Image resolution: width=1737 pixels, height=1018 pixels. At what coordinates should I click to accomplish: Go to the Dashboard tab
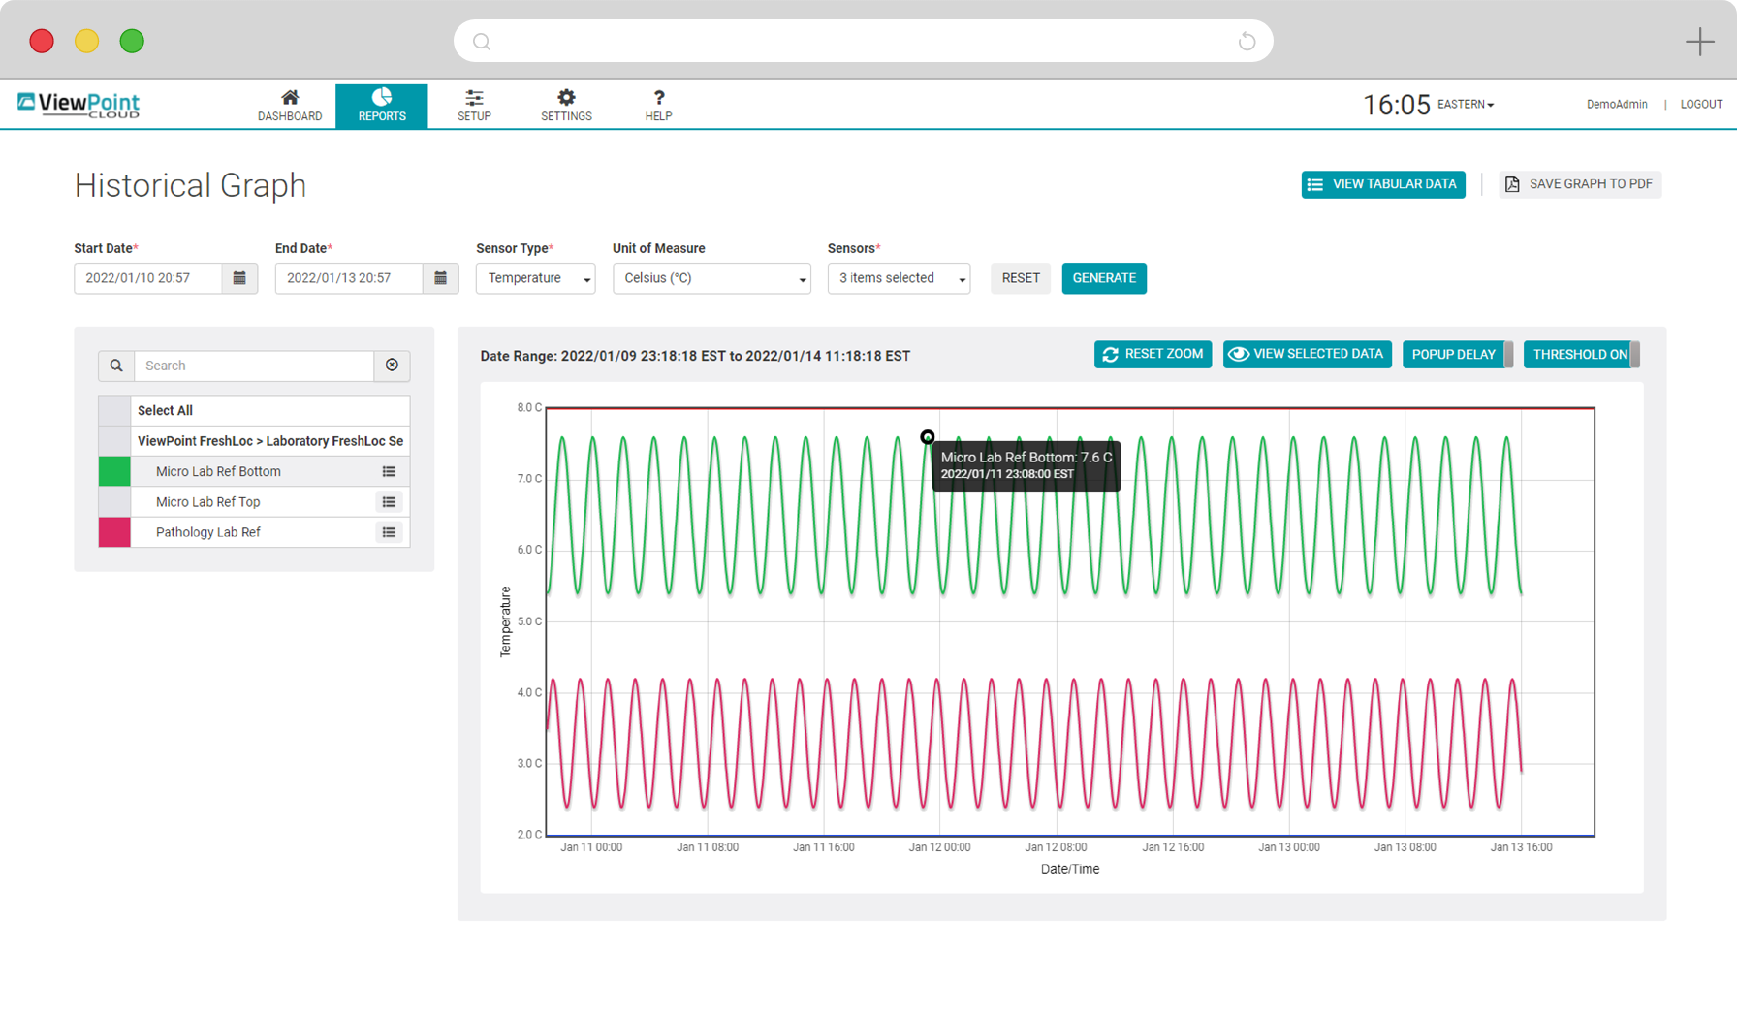coord(290,105)
